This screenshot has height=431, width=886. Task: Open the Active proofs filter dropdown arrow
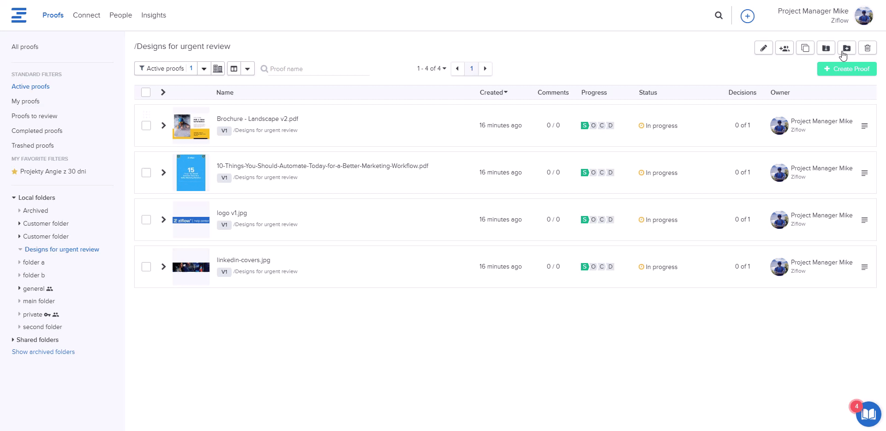204,69
